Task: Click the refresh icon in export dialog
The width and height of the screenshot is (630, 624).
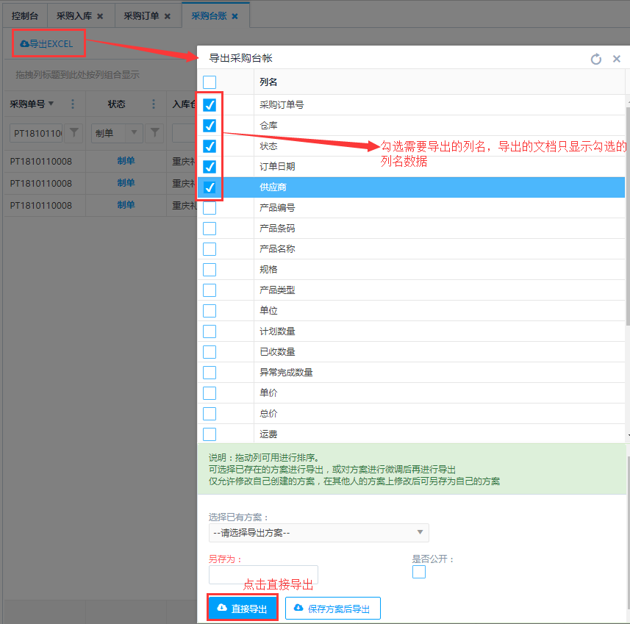Action: tap(596, 59)
